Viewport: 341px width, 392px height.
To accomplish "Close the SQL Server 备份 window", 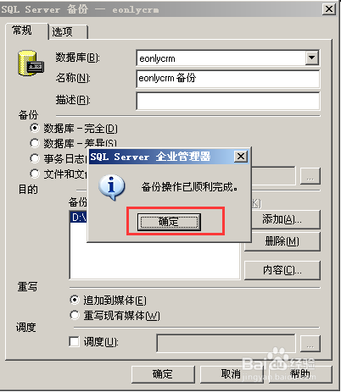I will (x=329, y=9).
